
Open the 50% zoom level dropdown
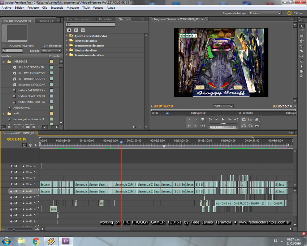tap(223, 106)
